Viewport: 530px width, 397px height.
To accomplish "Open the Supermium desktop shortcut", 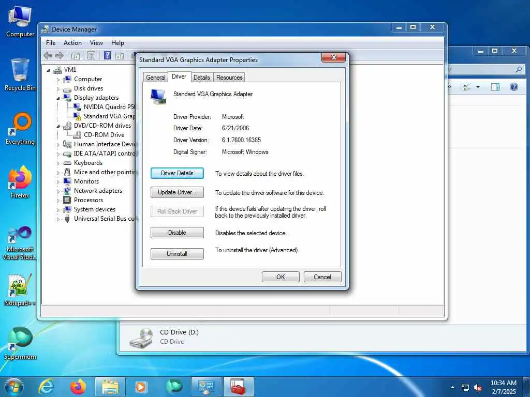I will click(20, 343).
